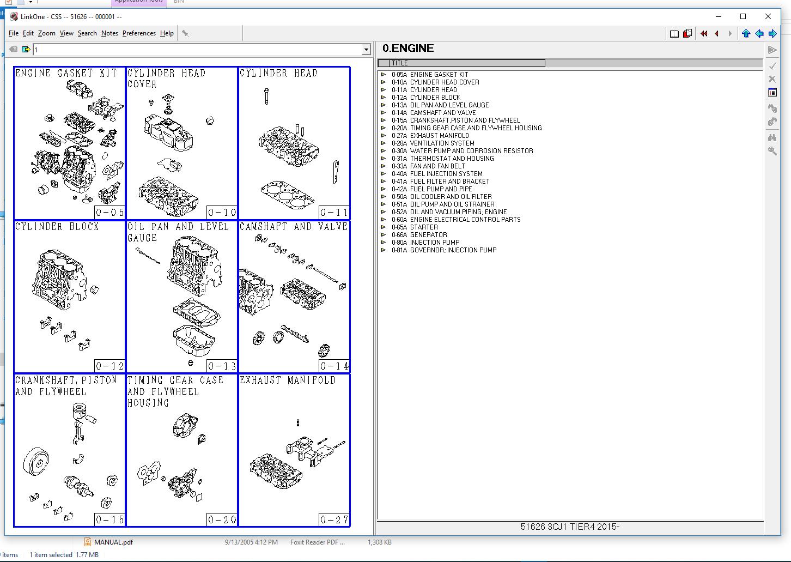Open the Notes menu
The width and height of the screenshot is (791, 562).
tap(109, 33)
